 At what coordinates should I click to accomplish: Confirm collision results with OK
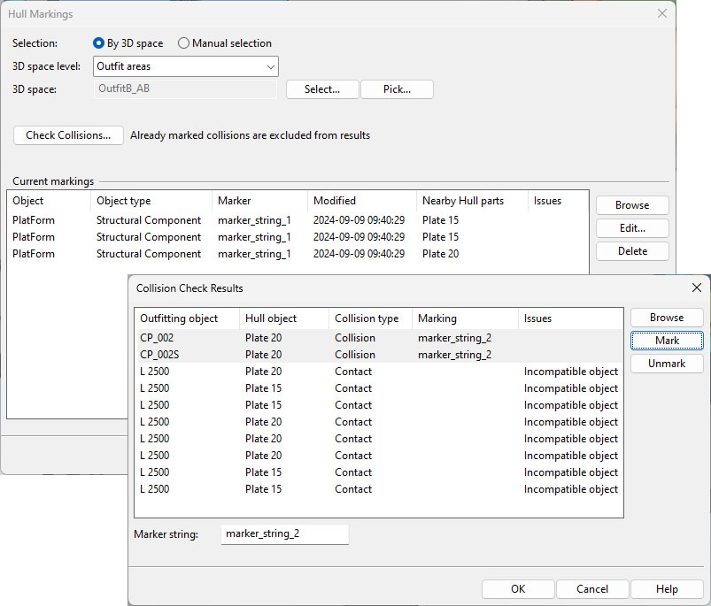[518, 589]
